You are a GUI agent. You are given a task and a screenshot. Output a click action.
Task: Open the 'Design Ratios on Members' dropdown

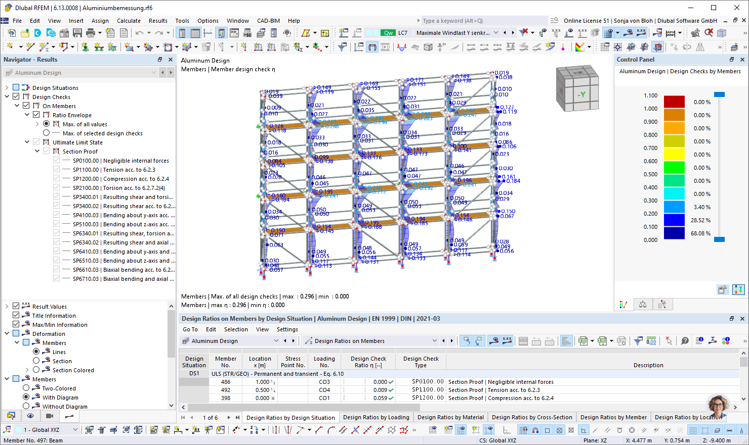point(434,341)
